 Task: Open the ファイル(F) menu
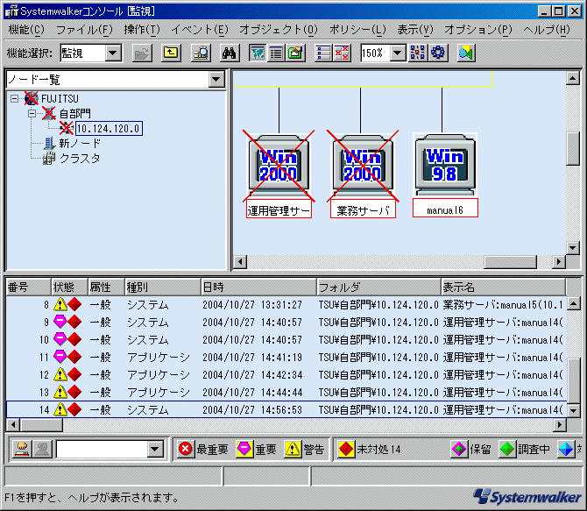coord(84,29)
